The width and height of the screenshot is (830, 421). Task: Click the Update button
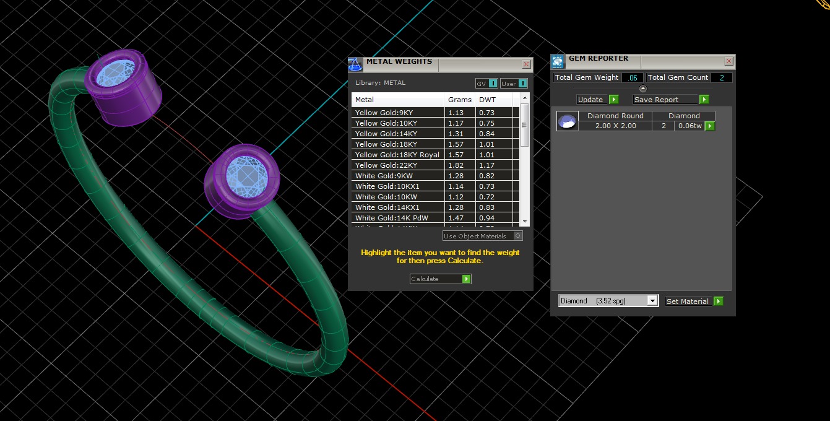tap(597, 100)
